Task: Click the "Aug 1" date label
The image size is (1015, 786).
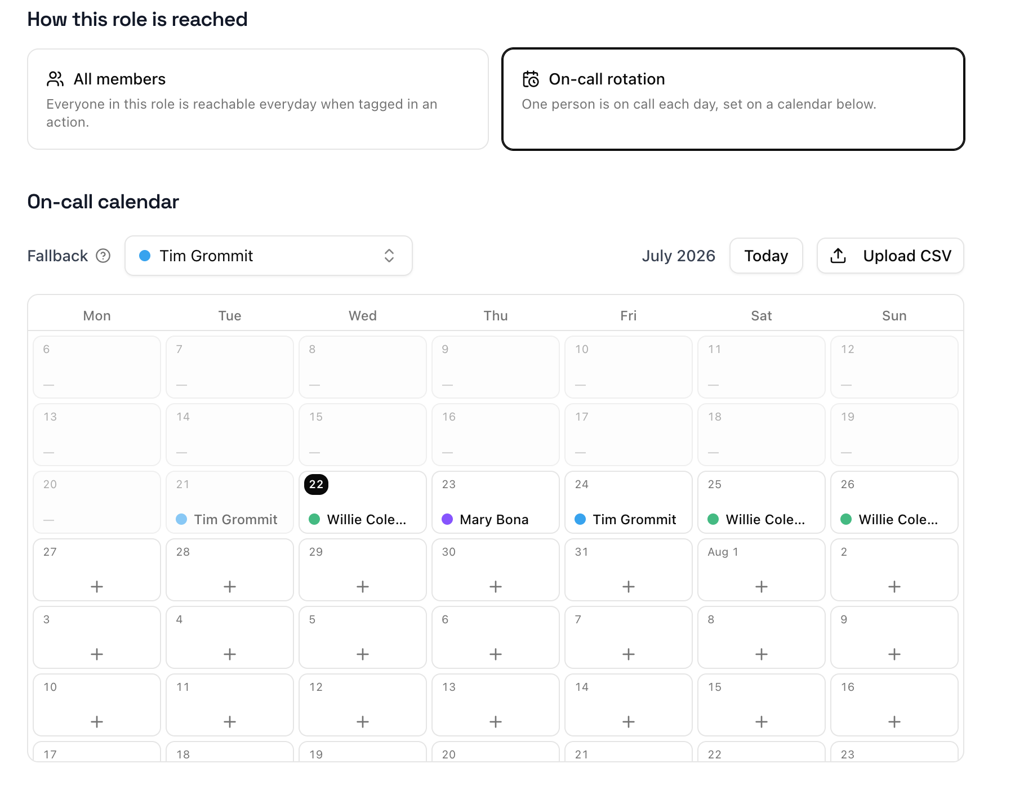Action: (x=723, y=552)
